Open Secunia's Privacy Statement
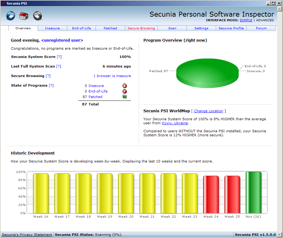This screenshot has width=283, height=238. (x=27, y=235)
